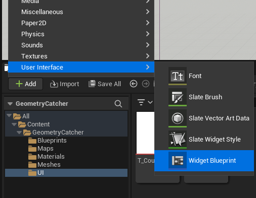
Task: Collapse the GeometryCatcher panel header
Action: pyautogui.click(x=10, y=104)
